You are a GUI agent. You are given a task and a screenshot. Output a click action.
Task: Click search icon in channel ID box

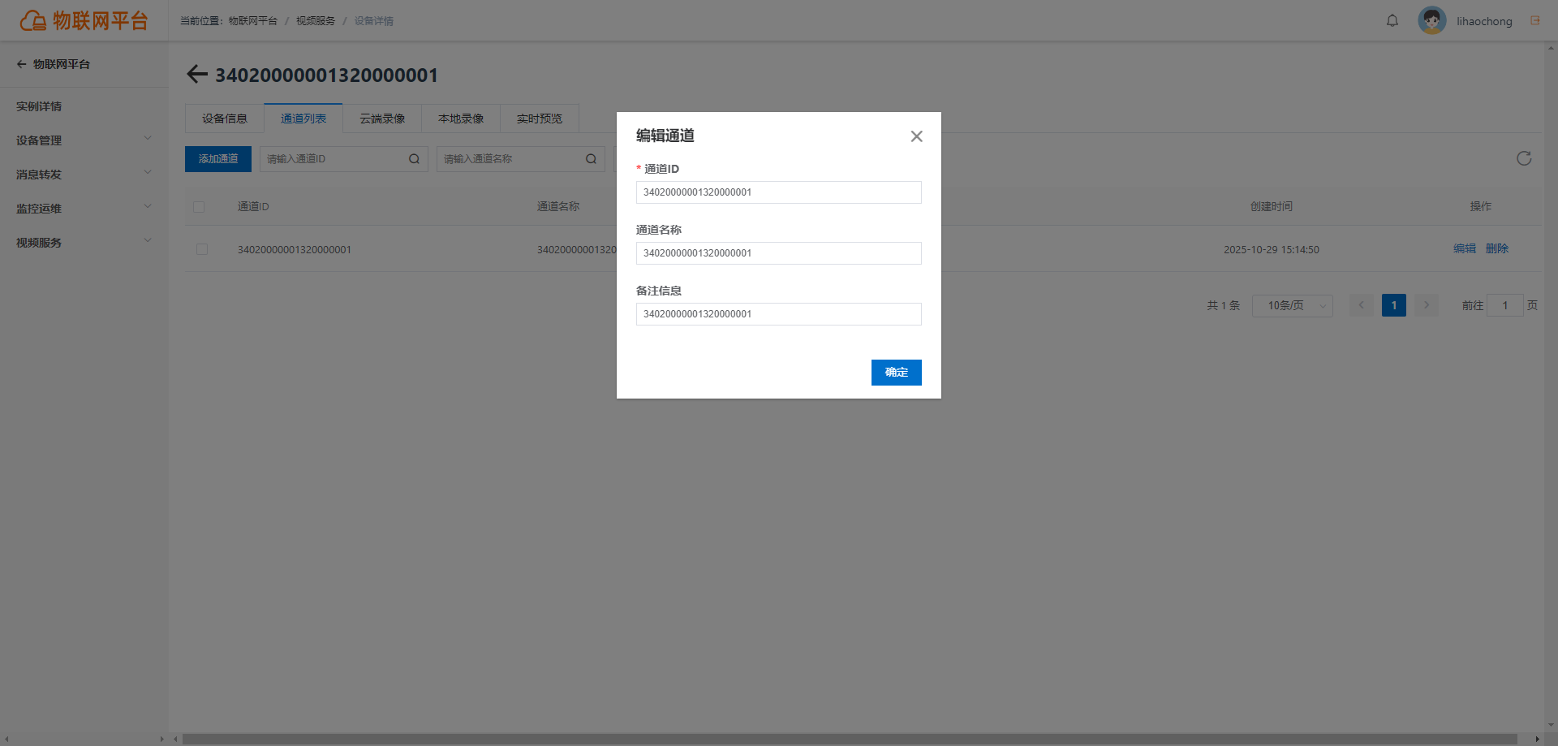[414, 159]
